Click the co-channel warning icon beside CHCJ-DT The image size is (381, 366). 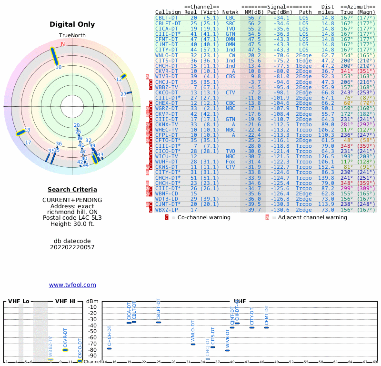(x=151, y=82)
